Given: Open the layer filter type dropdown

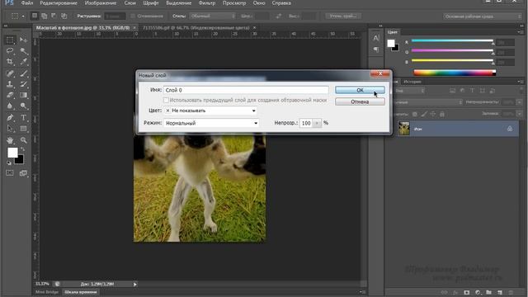Looking at the screenshot, I should click(x=409, y=91).
